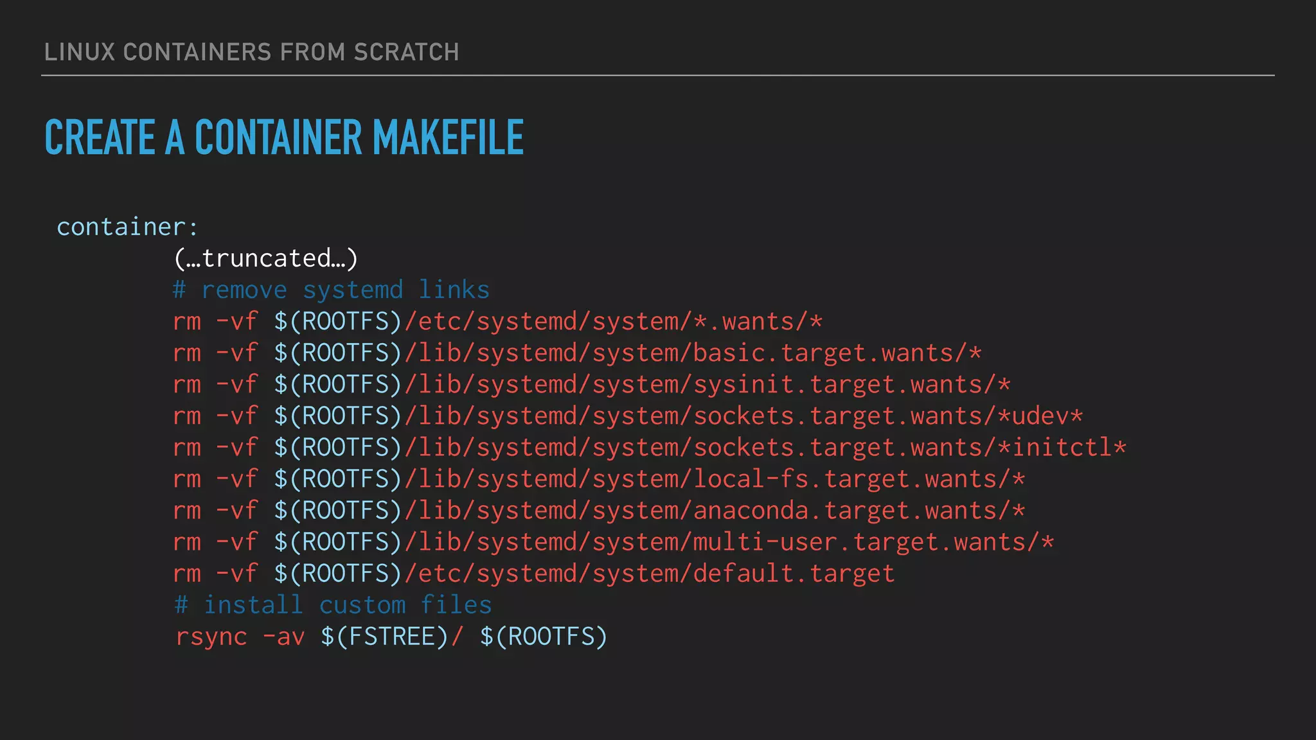Viewport: 1316px width, 740px height.
Task: Click the line with basic.target.wants
Action: click(576, 353)
